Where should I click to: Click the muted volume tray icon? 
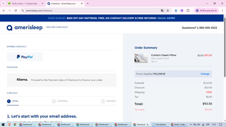[199, 125]
